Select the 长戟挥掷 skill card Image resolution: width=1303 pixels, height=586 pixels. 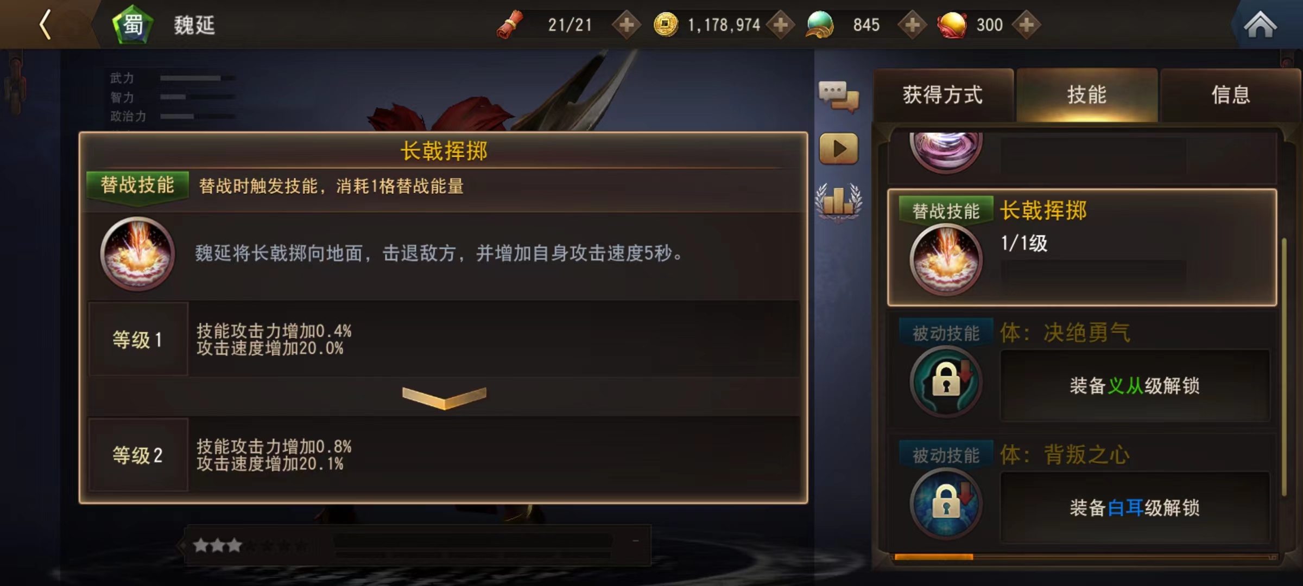pyautogui.click(x=1082, y=247)
